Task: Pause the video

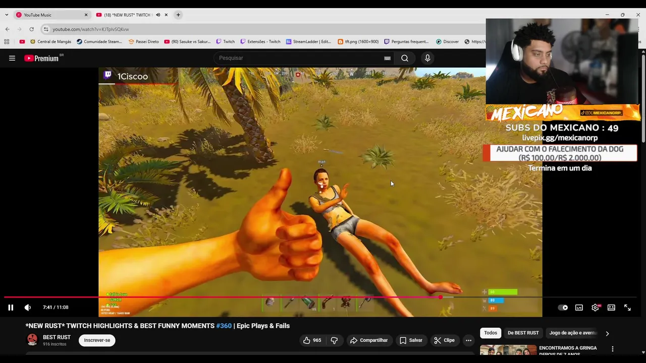Action: pyautogui.click(x=11, y=308)
